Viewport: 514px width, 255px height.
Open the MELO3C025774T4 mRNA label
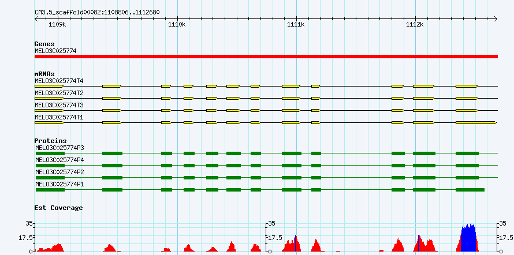pos(59,81)
